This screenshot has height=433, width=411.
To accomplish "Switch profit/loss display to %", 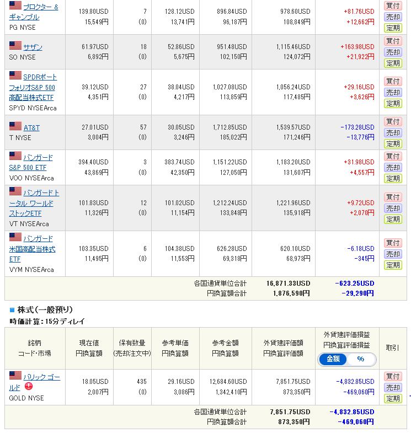I will (360, 359).
